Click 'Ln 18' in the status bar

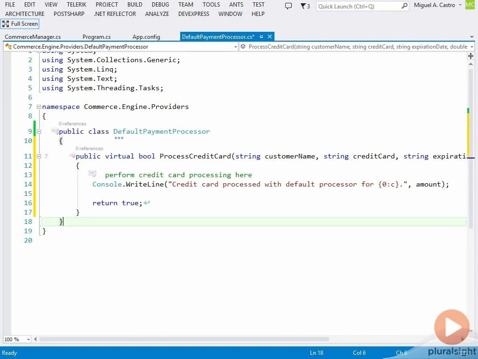click(316, 353)
